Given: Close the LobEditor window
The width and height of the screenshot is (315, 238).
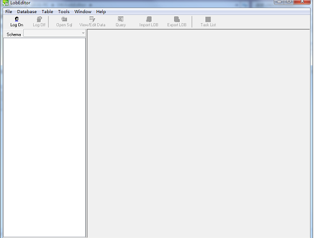Looking at the screenshot, I should (x=302, y=2).
